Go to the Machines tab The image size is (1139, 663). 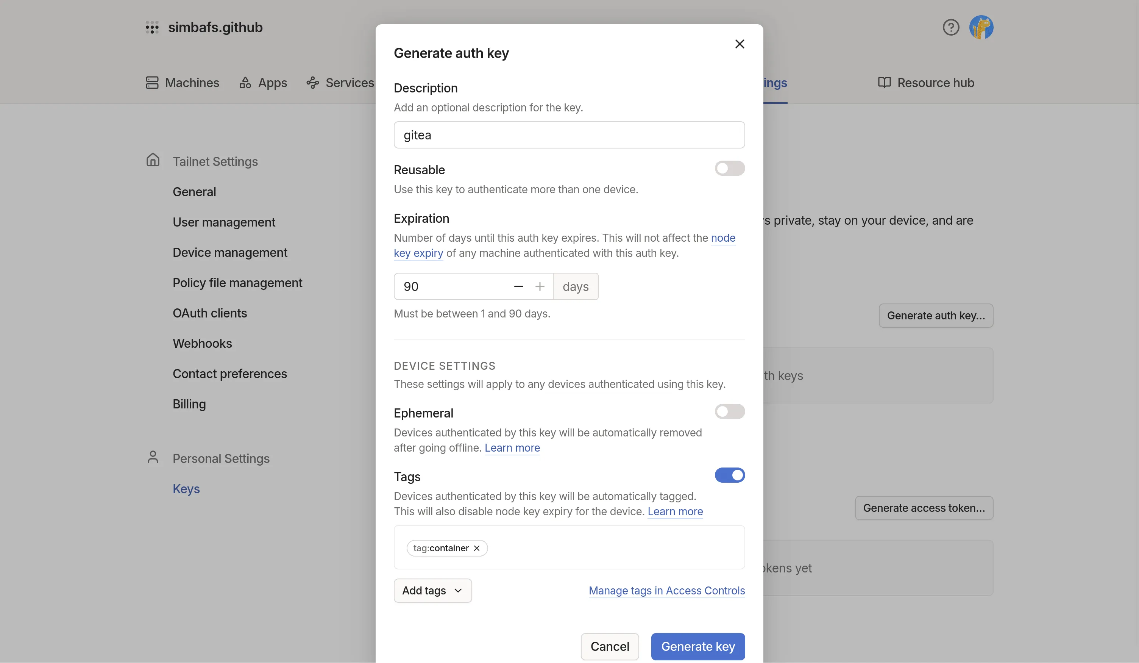pos(183,83)
